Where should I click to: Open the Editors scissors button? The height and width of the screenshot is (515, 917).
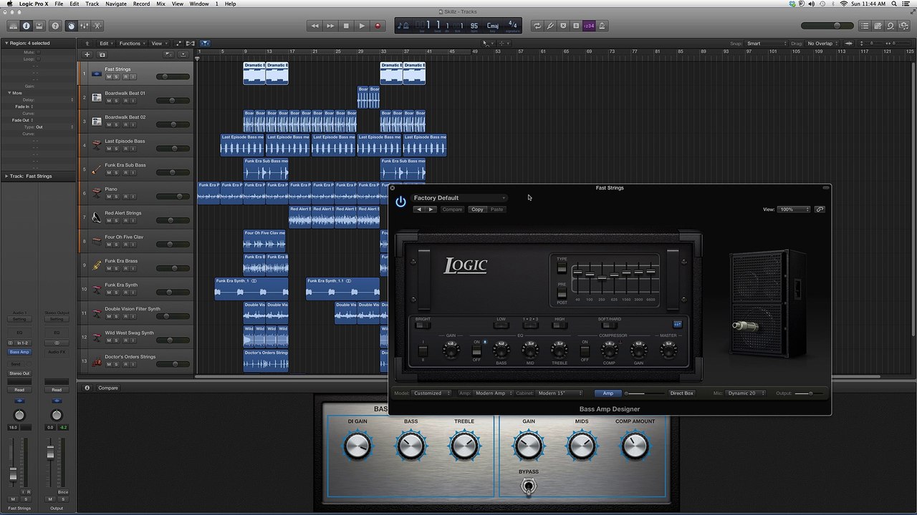tap(97, 26)
